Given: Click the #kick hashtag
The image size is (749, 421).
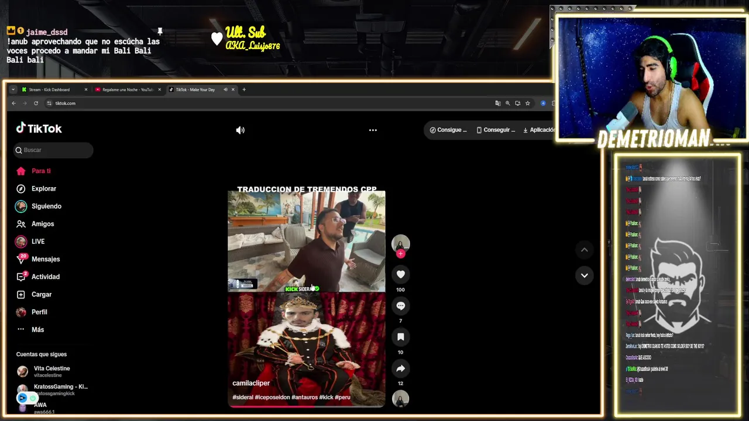Looking at the screenshot, I should (326, 397).
